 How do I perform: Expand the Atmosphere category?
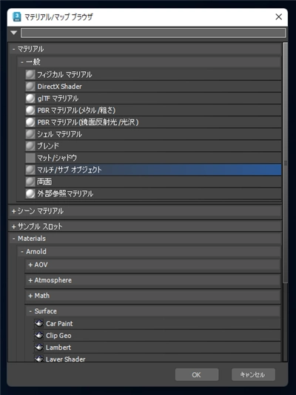(x=30, y=280)
